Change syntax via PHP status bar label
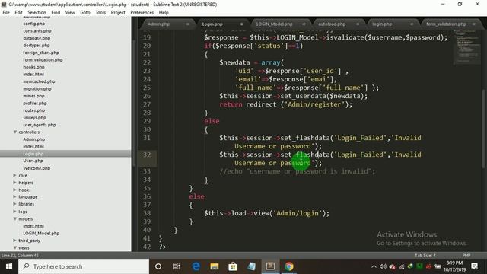487x274 pixels. tap(466, 256)
